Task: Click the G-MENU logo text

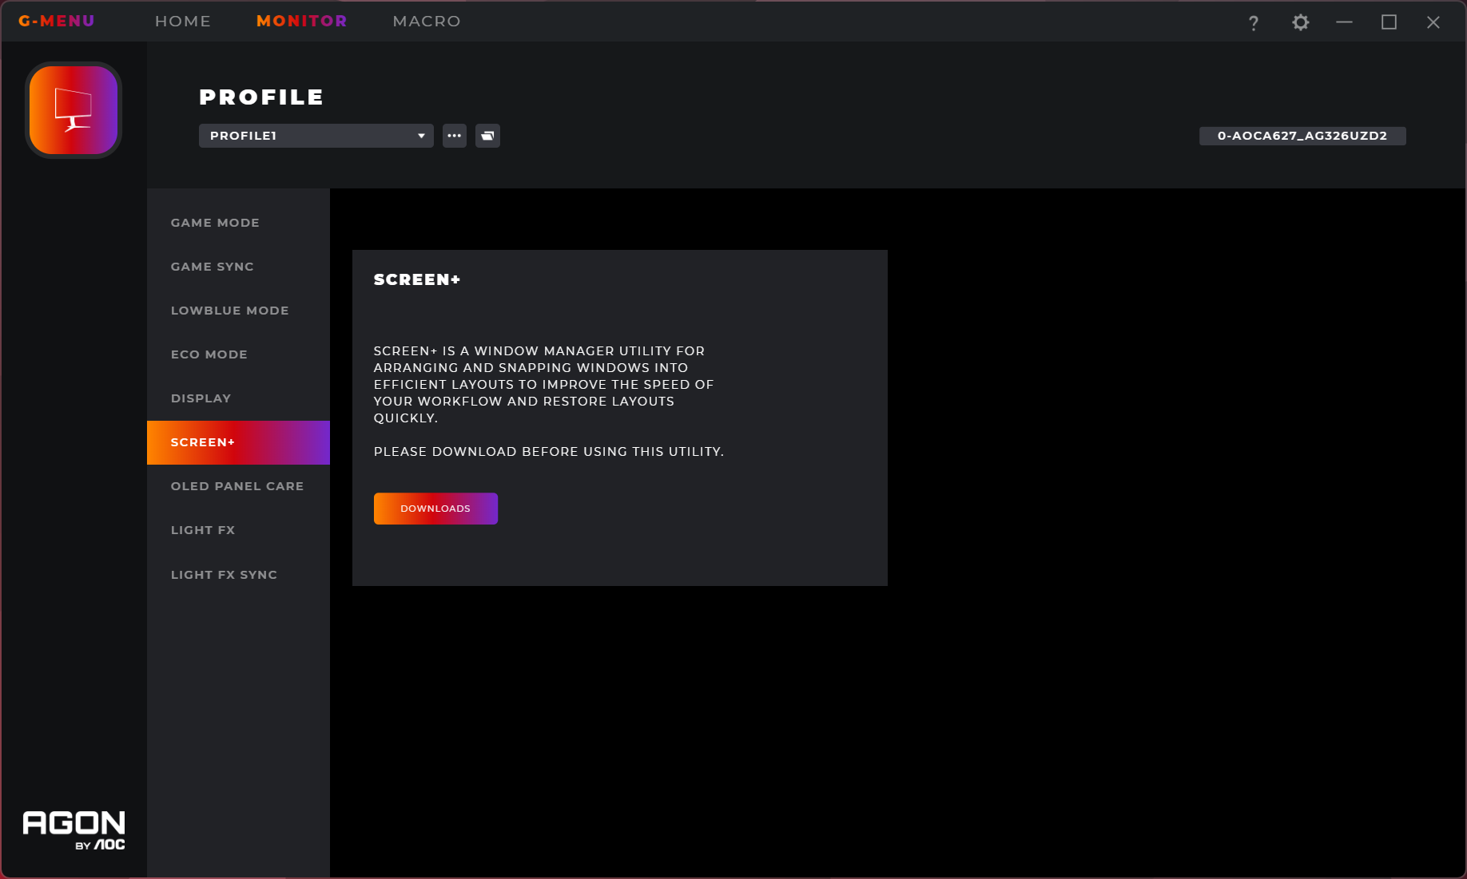Action: click(57, 21)
